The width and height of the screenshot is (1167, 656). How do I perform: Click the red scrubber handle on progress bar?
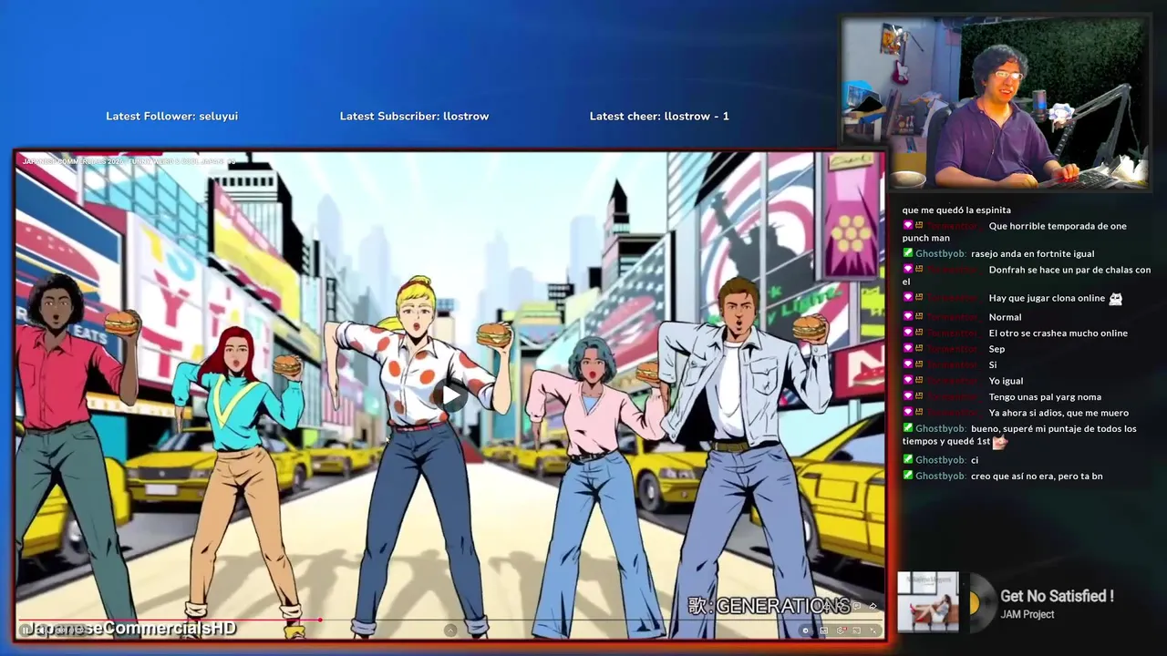[320, 620]
